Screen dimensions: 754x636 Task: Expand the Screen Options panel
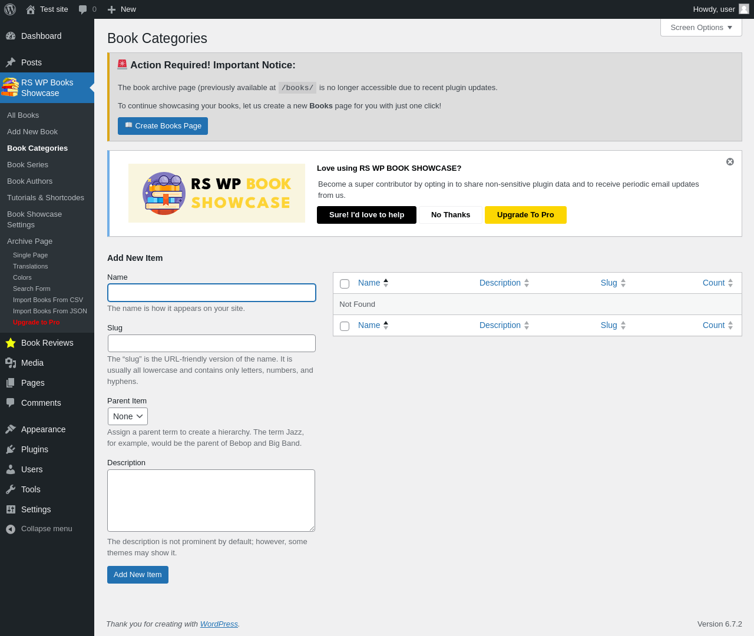(x=701, y=28)
